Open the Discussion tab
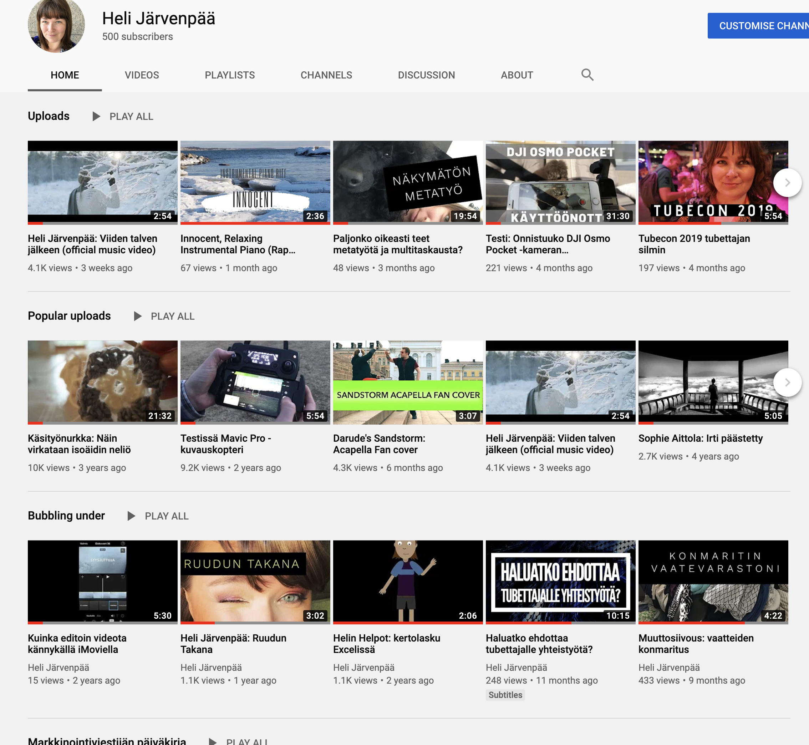Viewport: 809px width, 745px height. pos(426,75)
